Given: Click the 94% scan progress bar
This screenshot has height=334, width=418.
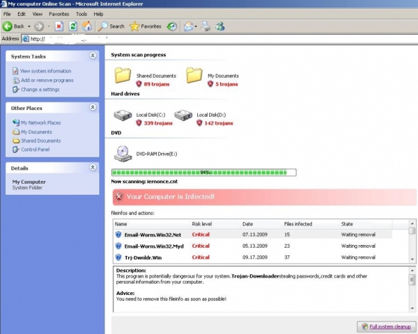Looking at the screenshot, I should (203, 173).
